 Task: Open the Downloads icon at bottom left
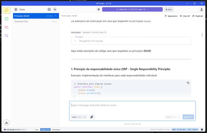point(6,123)
